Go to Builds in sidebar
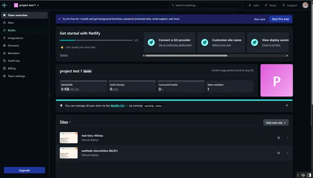313x178 pixels. pos(25,31)
